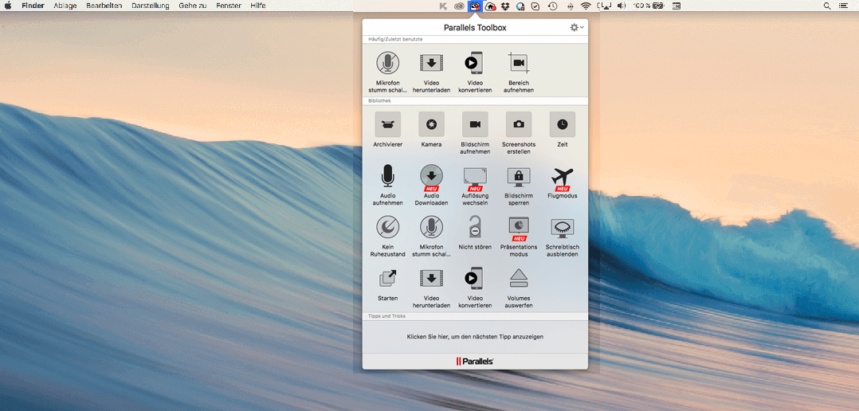The image size is (859, 411).
Task: Click the next tip text link
Action: [475, 337]
